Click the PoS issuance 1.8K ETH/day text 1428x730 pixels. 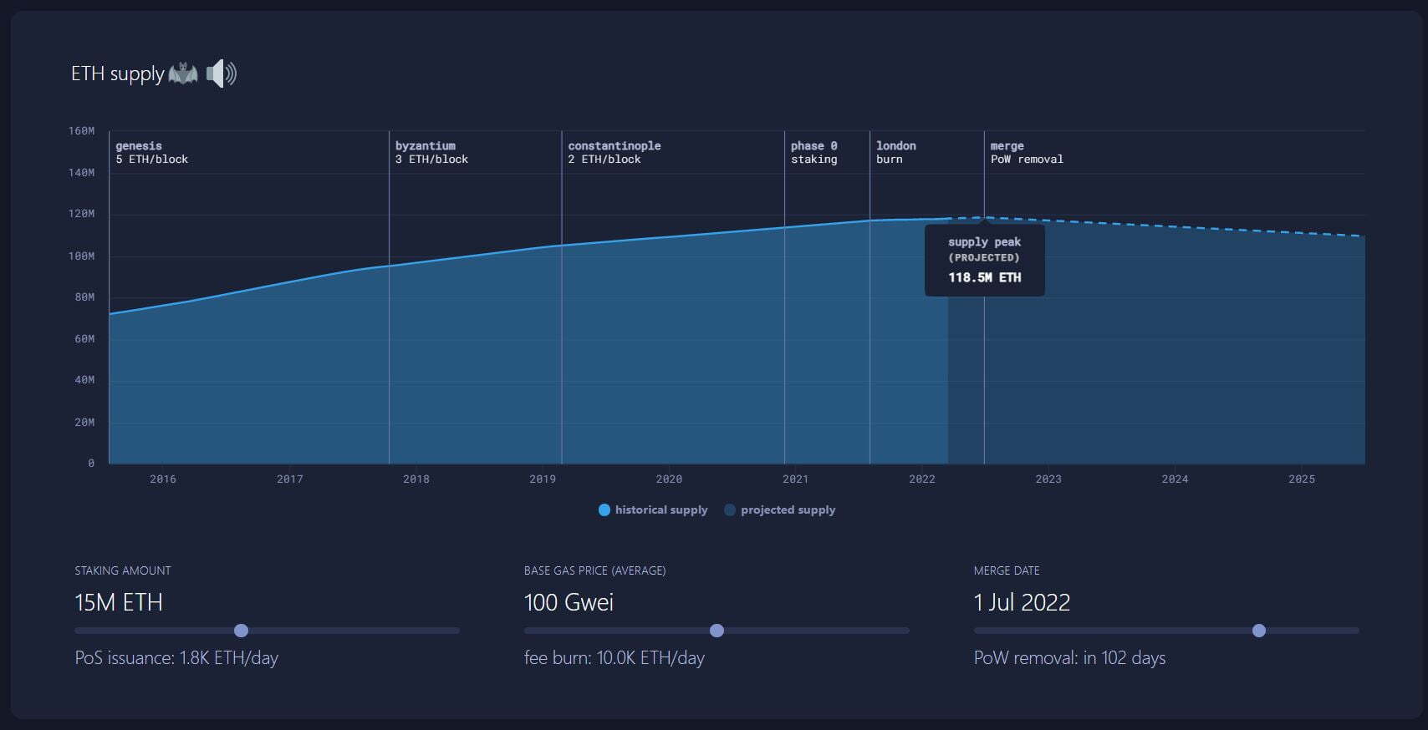coord(176,658)
